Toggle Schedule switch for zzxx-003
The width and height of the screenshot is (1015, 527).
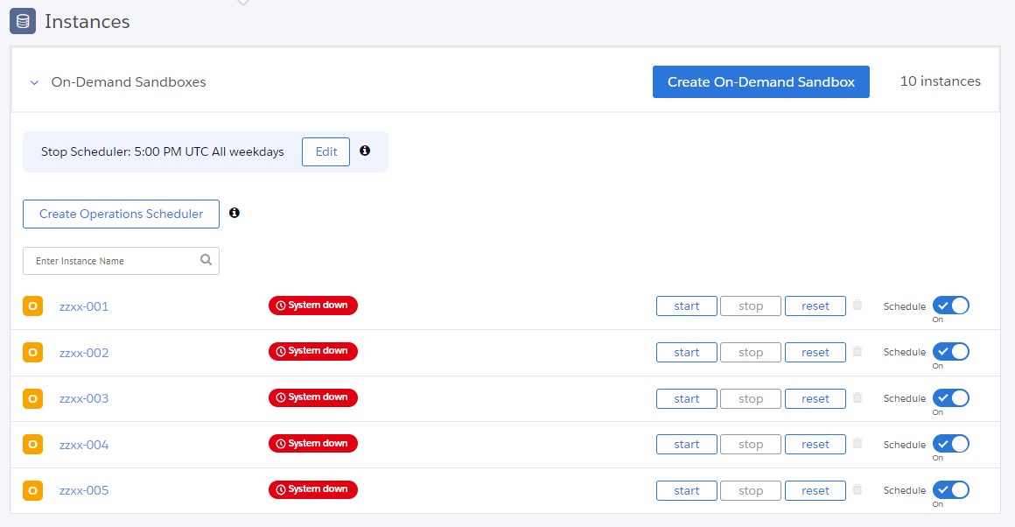(951, 397)
